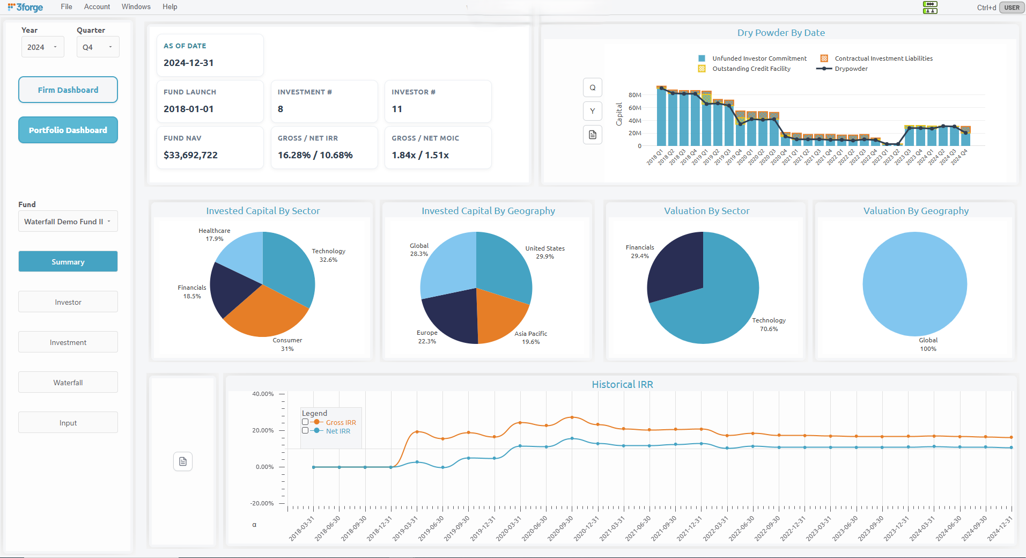Screen dimensions: 1026x558
Task: Open the Quarter dropdown showing Q4
Action: click(x=98, y=47)
